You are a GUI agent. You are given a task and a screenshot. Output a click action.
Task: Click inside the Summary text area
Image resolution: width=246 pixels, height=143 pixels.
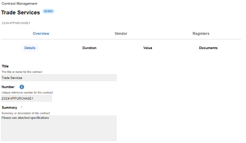point(59,128)
